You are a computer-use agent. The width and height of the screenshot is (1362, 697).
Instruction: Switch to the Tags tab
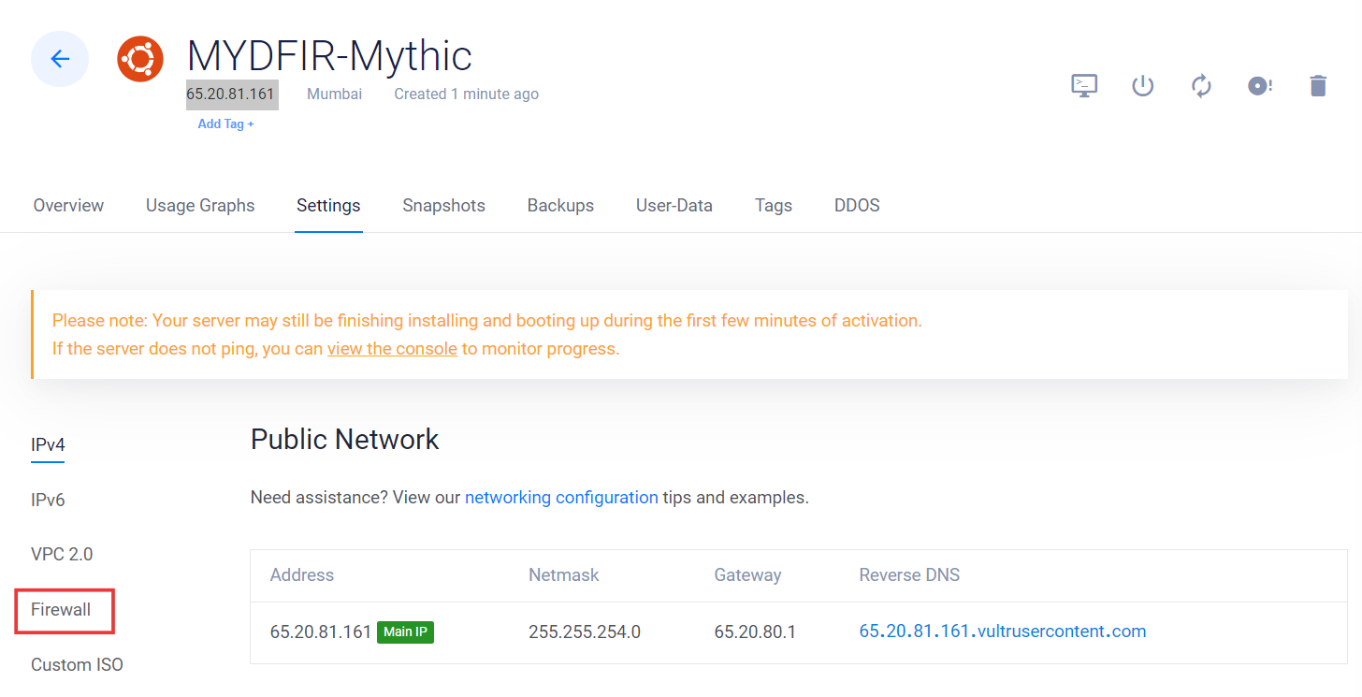tap(774, 205)
